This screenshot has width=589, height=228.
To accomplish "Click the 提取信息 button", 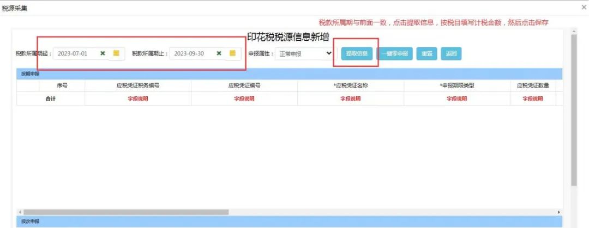I will pyautogui.click(x=357, y=54).
